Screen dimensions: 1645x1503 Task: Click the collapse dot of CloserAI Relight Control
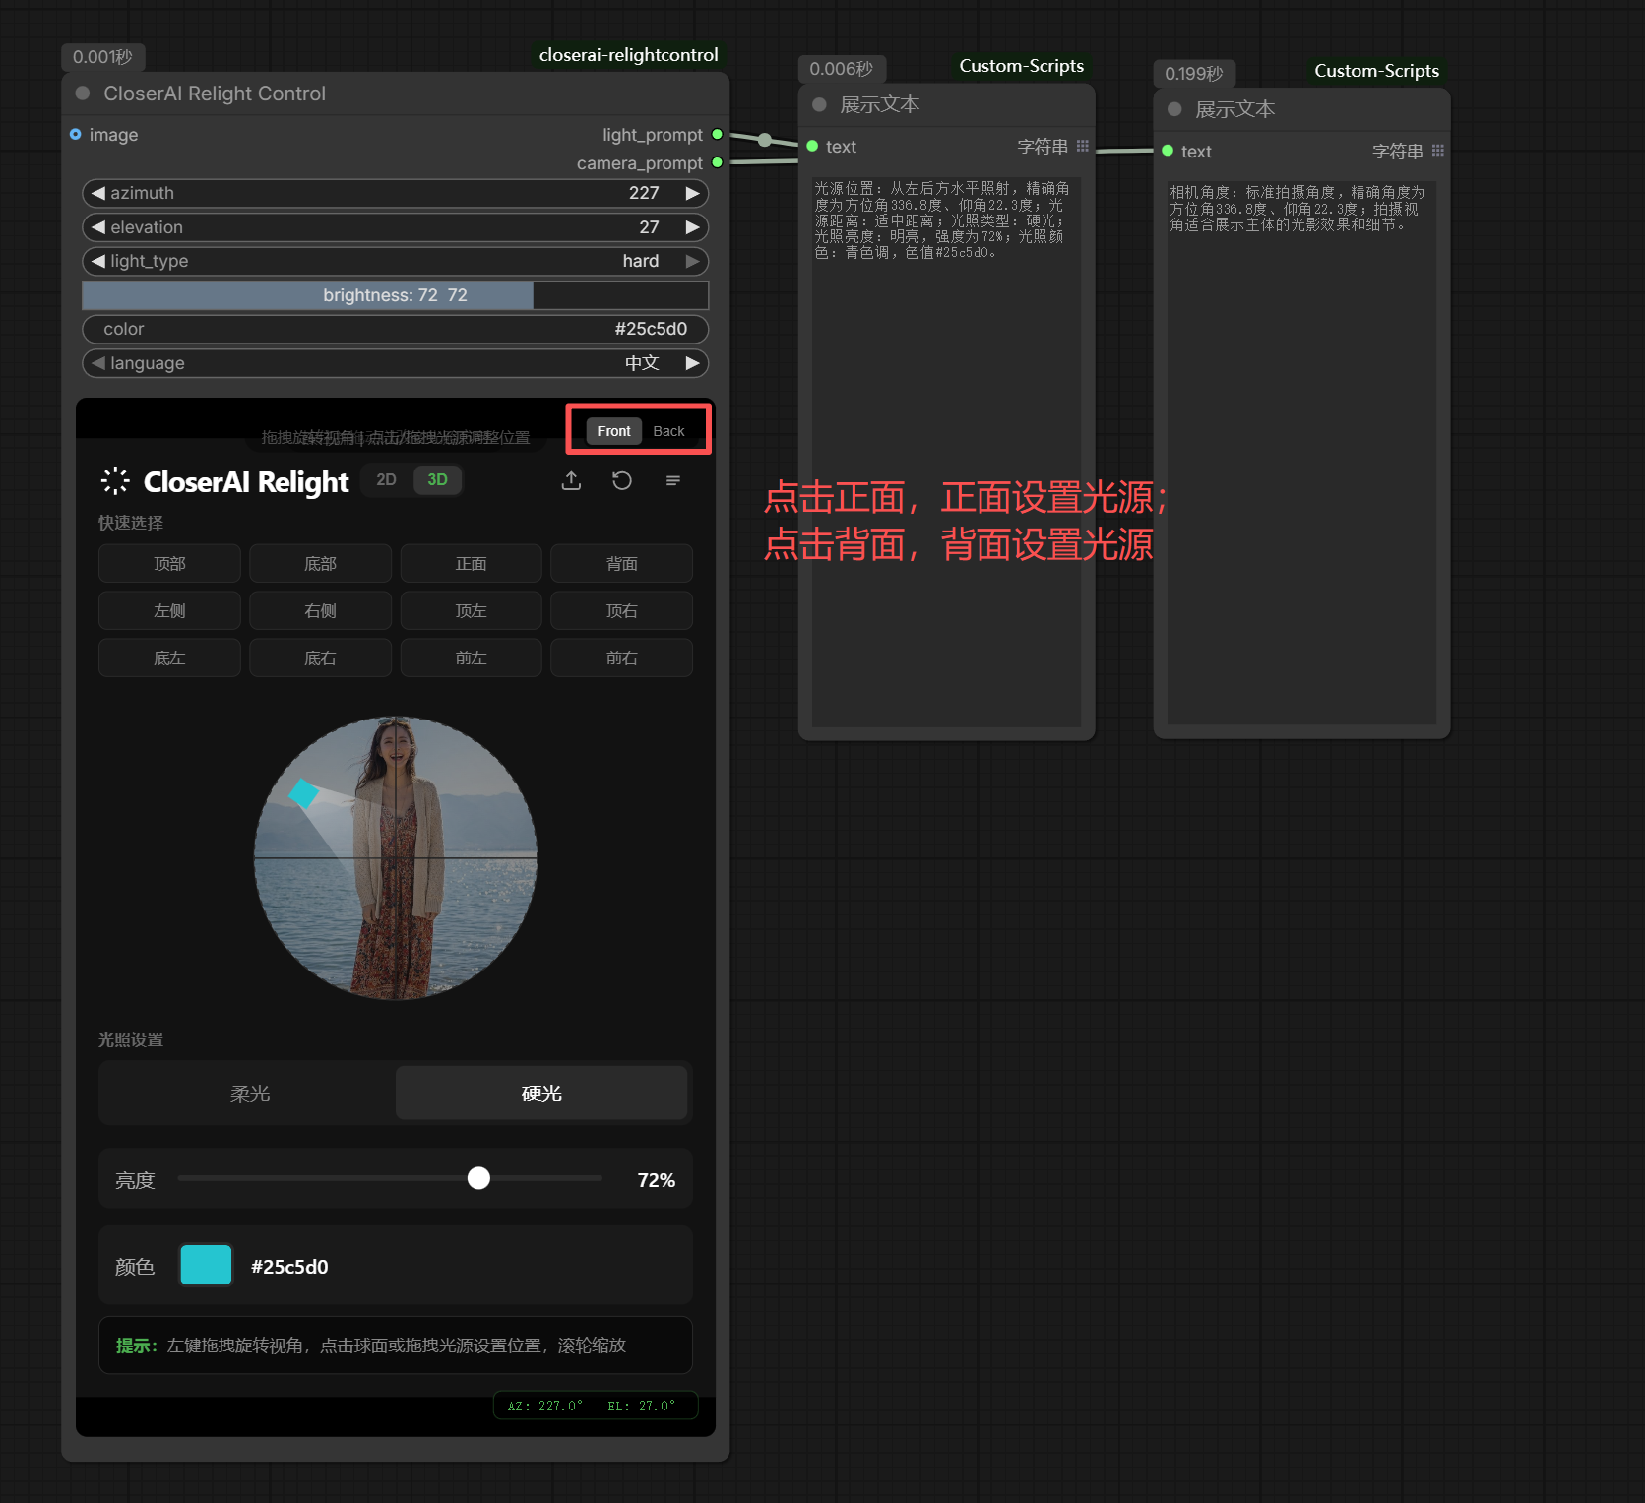(x=83, y=94)
